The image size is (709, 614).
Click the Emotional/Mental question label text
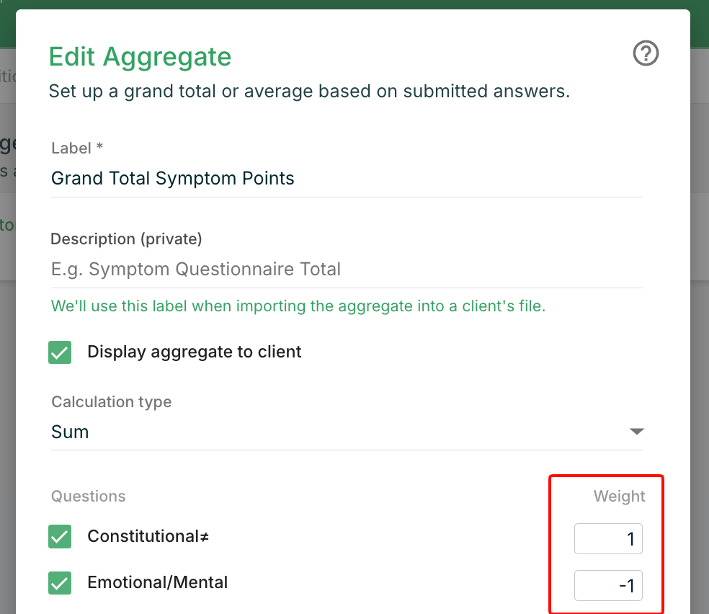(157, 582)
